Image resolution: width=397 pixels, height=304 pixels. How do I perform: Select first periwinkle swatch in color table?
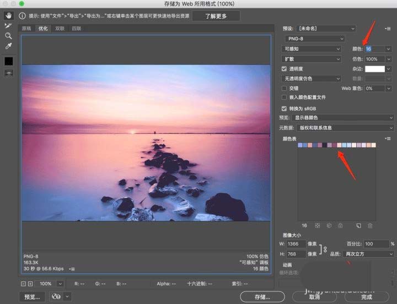300,145
